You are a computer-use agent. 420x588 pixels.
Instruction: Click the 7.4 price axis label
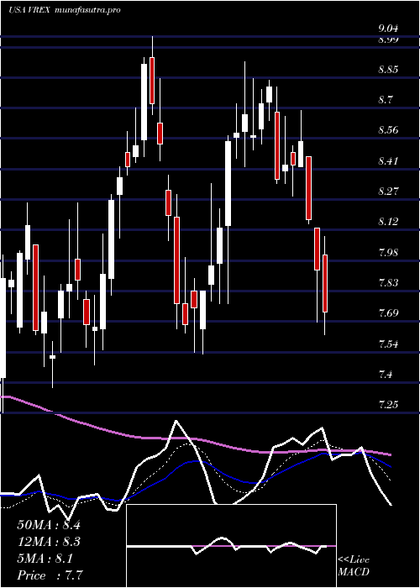(386, 375)
